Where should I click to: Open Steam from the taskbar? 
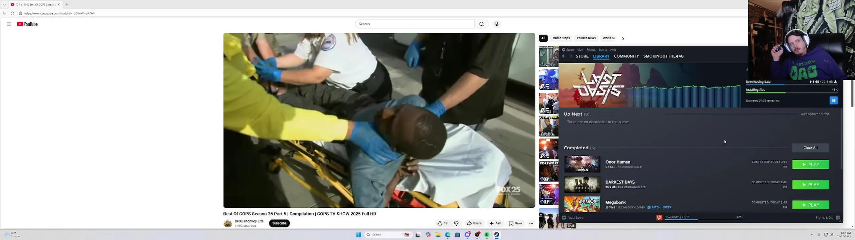click(497, 235)
